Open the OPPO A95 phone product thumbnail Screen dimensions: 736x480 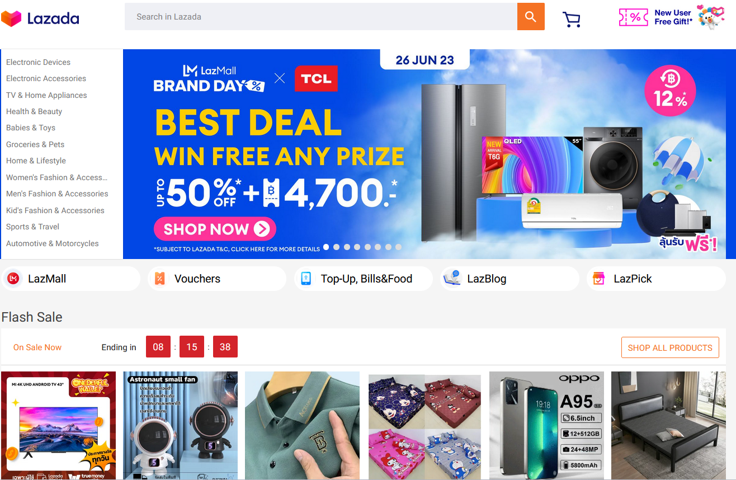click(x=546, y=425)
